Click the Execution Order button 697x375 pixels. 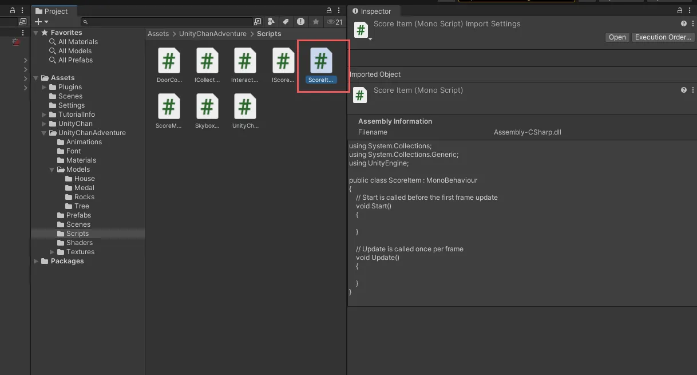(663, 37)
